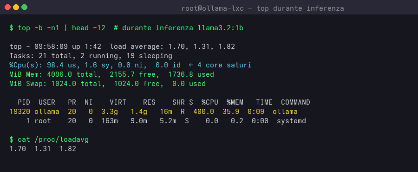
Task: Click the comment '# durante inferenza llama3.2:1b'
Action: click(x=179, y=28)
